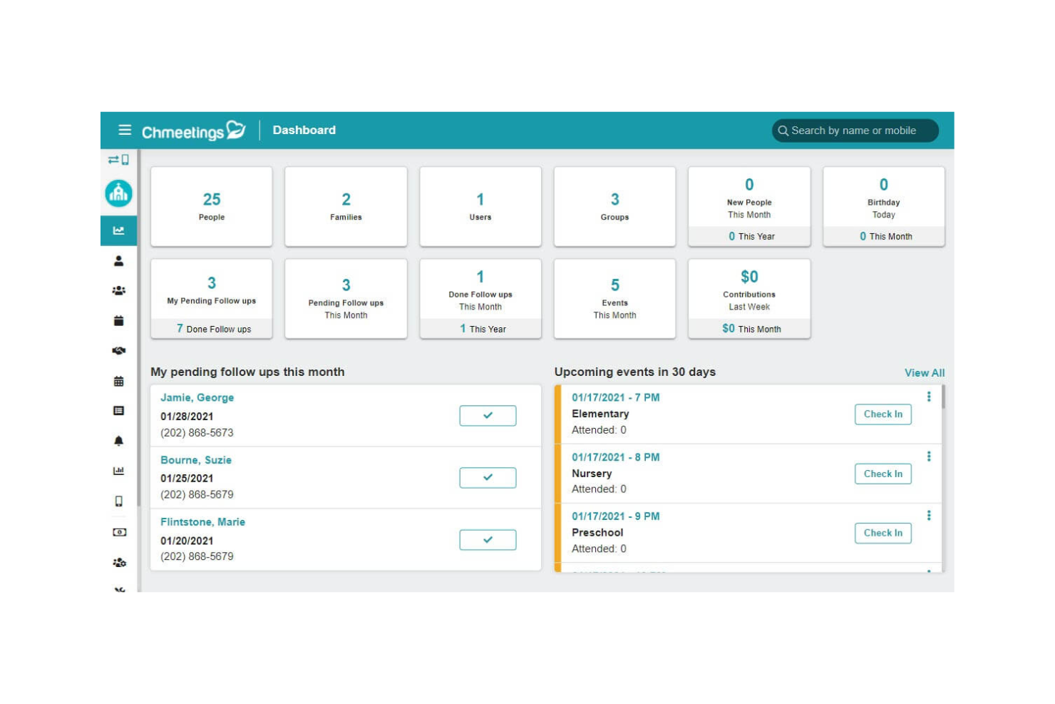Image resolution: width=1055 pixels, height=704 pixels.
Task: Open options menu for Elementary event
Action: coord(929,397)
